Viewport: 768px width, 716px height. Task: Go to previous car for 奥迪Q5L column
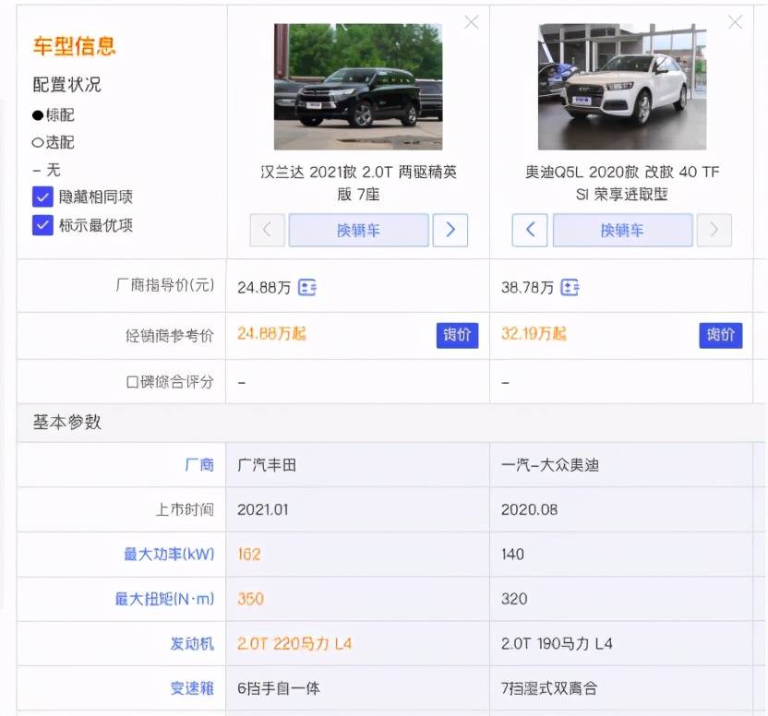tap(530, 230)
